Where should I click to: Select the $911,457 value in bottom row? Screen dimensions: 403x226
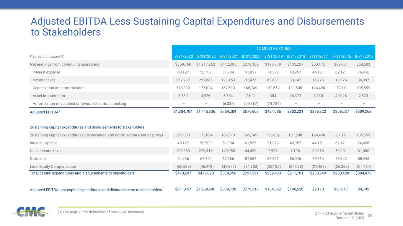click(182, 190)
